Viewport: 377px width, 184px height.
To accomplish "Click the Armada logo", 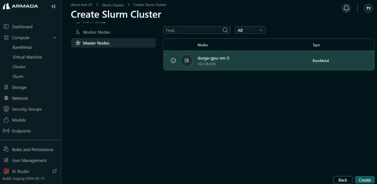I will [21, 6].
